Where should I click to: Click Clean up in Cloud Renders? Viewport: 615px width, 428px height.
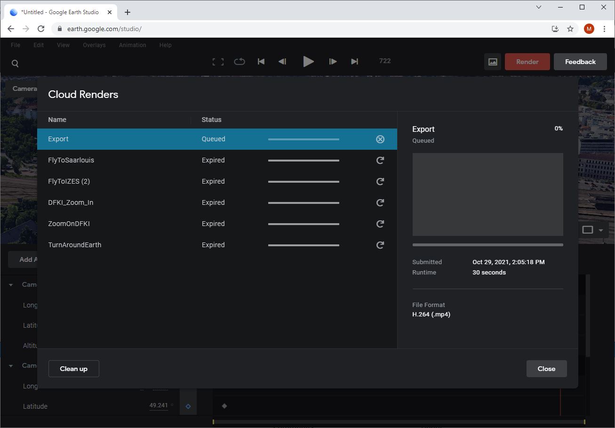pos(74,369)
